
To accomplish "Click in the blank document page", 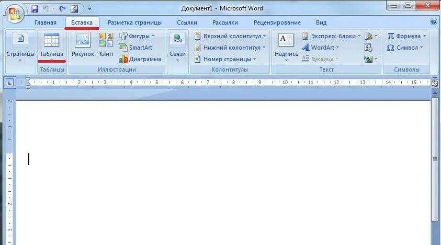I will click(x=223, y=172).
